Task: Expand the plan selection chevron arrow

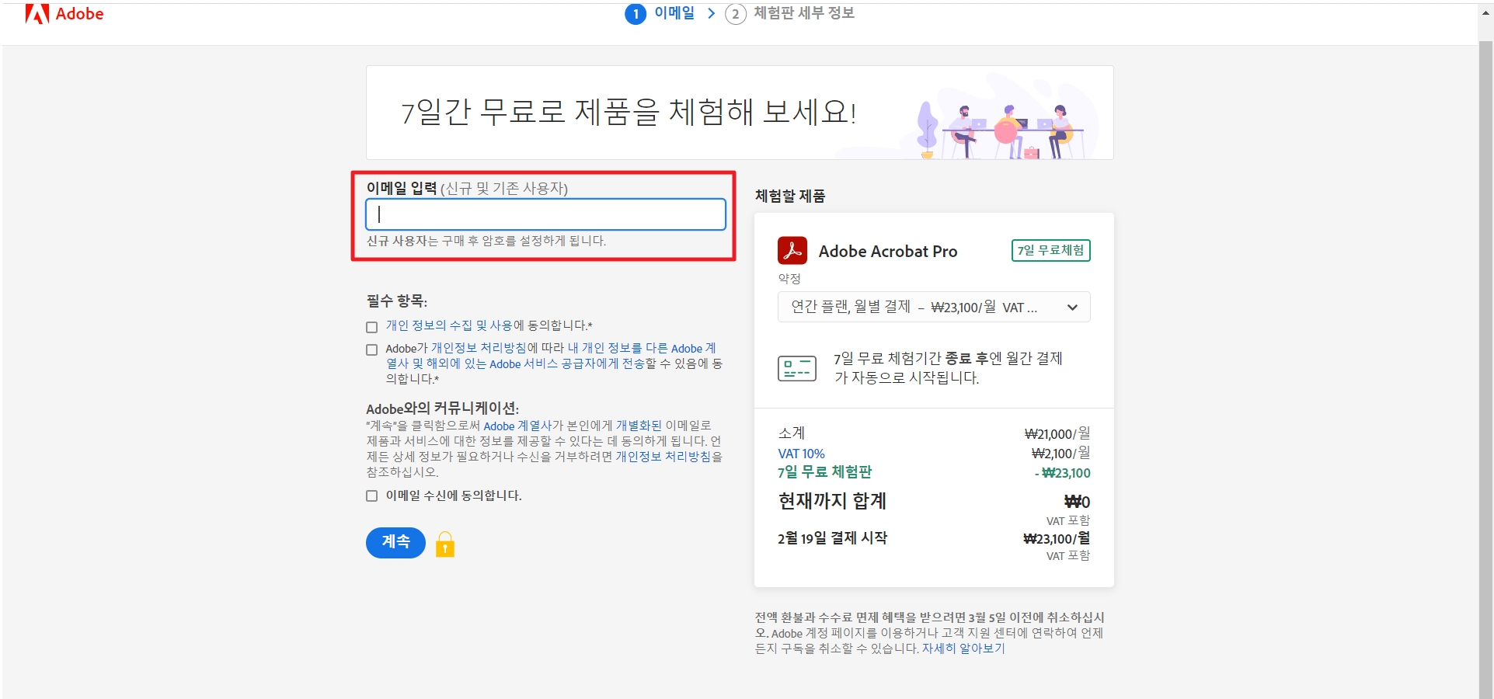Action: point(1073,307)
